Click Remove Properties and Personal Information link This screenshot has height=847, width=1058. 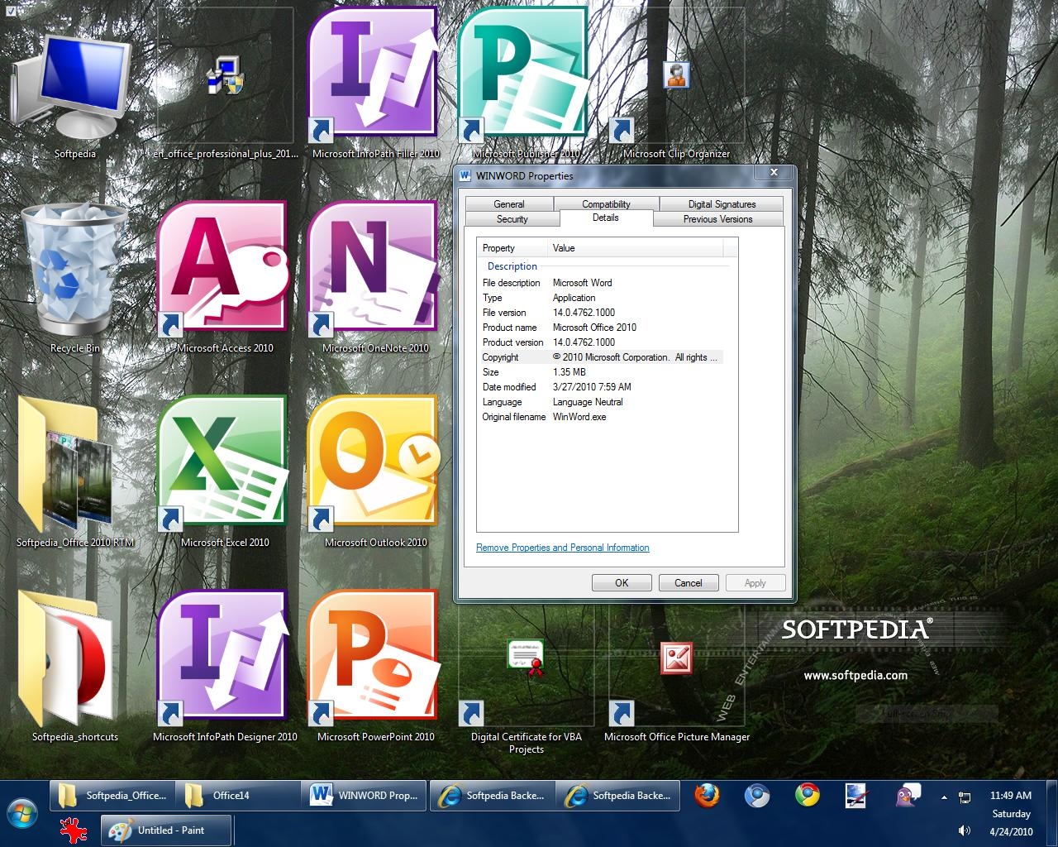pyautogui.click(x=563, y=548)
